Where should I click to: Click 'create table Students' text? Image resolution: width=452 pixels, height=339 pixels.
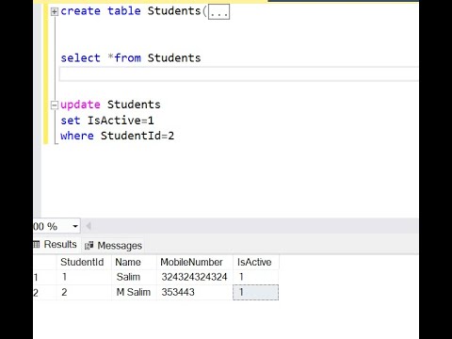click(131, 11)
